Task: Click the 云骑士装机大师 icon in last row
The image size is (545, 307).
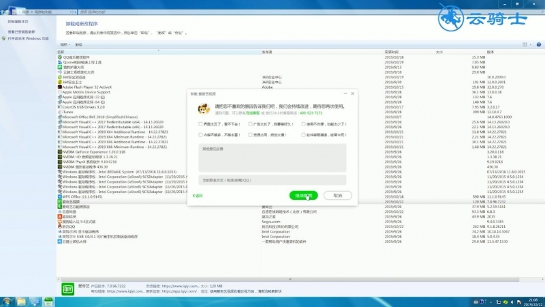Action: click(60, 242)
